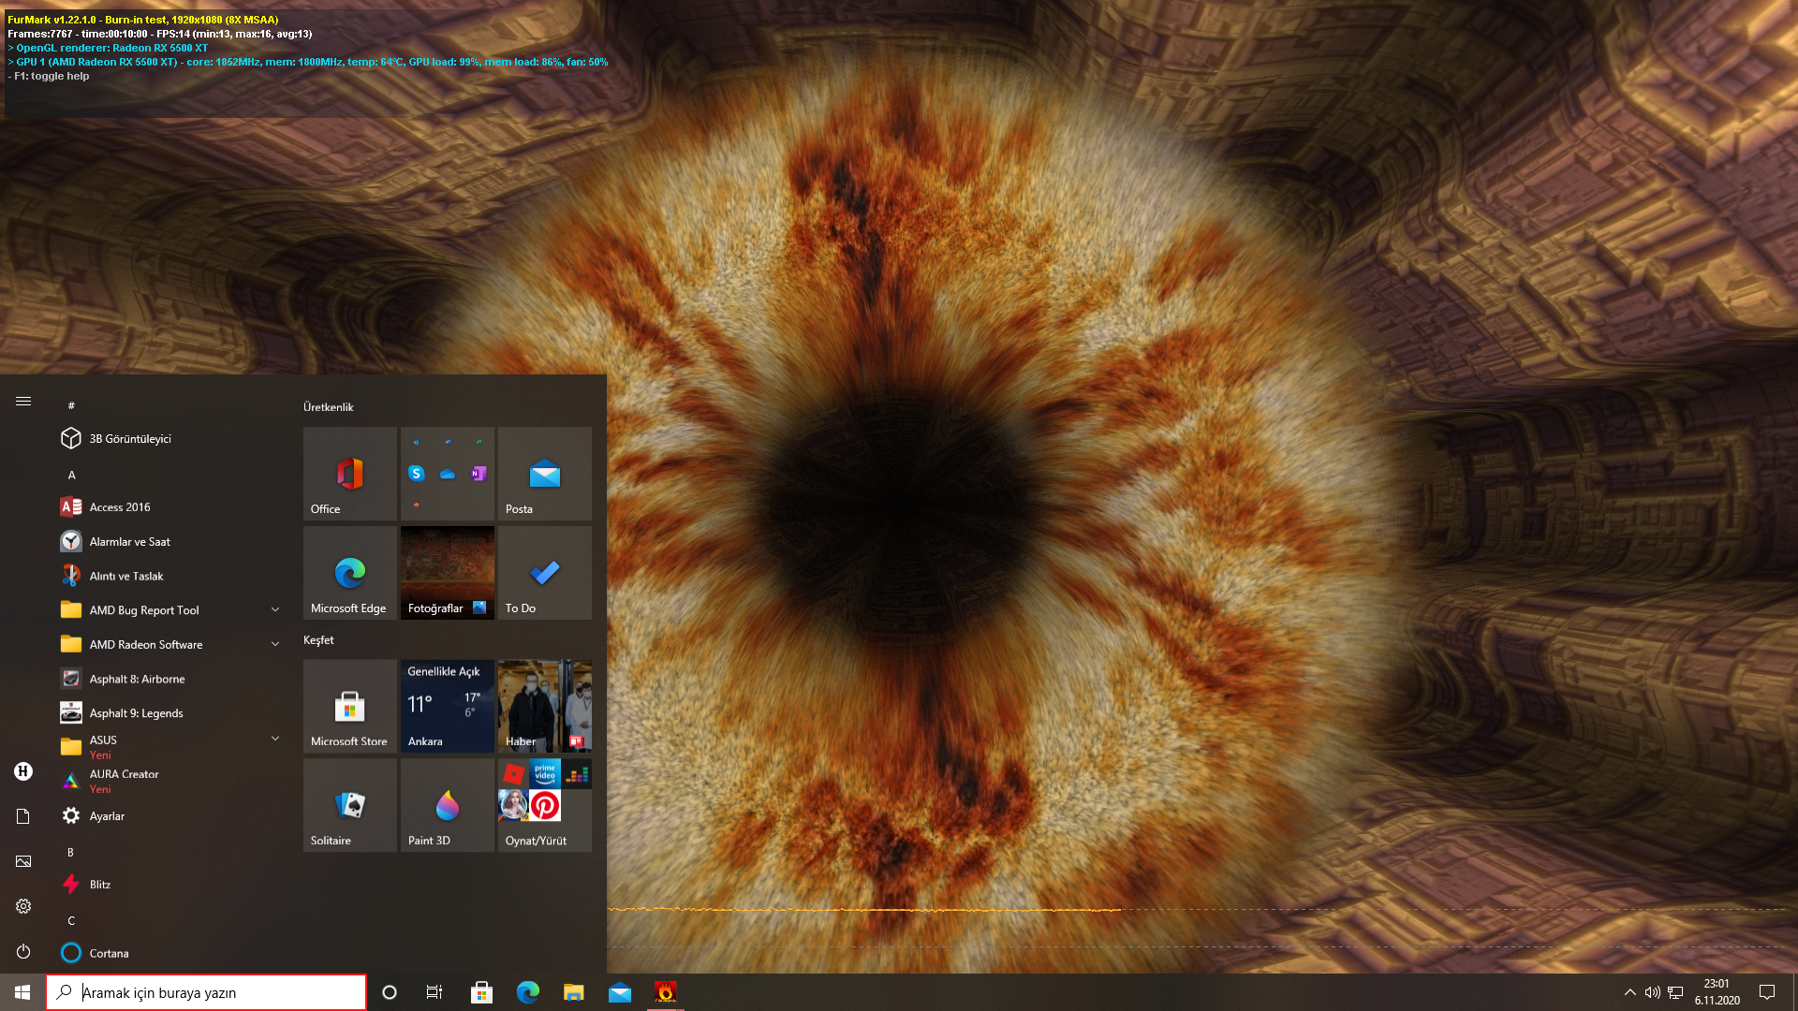Open File Explorer from taskbar
The height and width of the screenshot is (1011, 1798).
click(573, 992)
